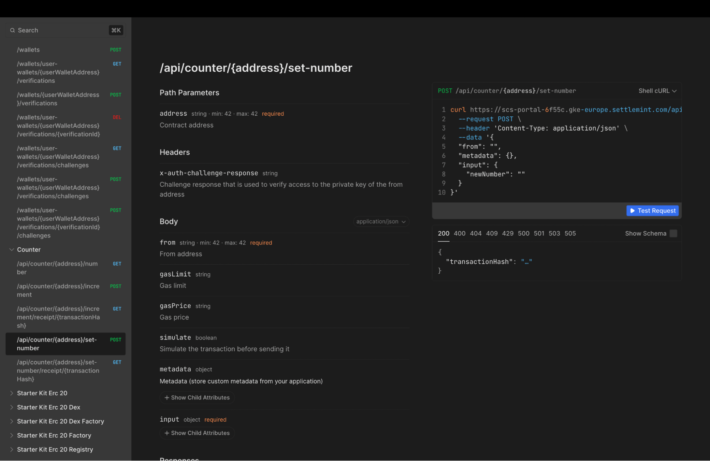Select the 505 response tab

[570, 234]
